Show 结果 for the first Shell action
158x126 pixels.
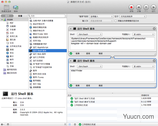[x=78, y=53]
